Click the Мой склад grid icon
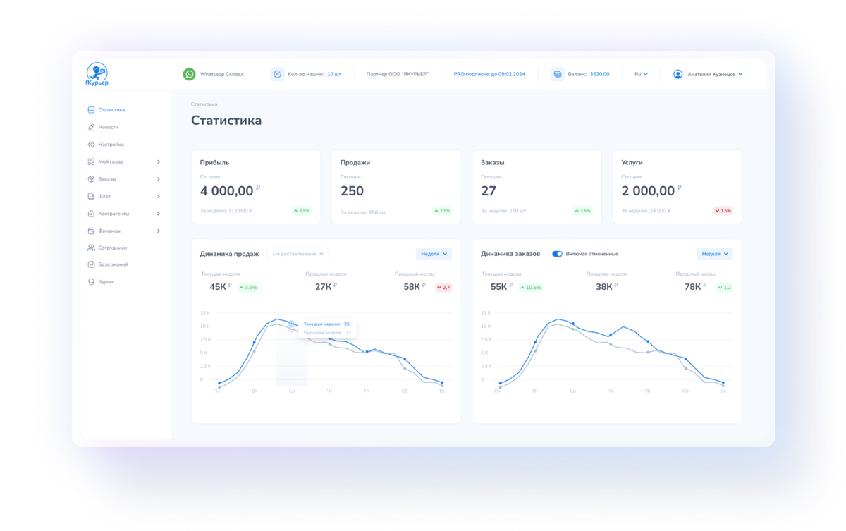 [x=91, y=161]
